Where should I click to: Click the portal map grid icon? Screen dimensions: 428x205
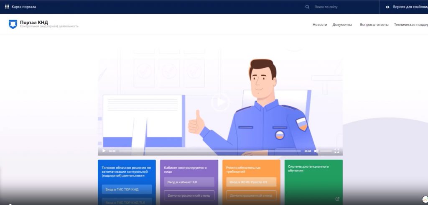(7, 7)
